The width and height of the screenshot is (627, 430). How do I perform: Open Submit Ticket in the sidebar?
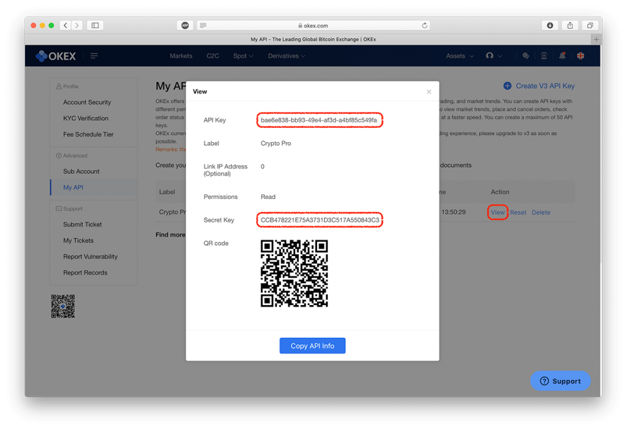[x=83, y=224]
